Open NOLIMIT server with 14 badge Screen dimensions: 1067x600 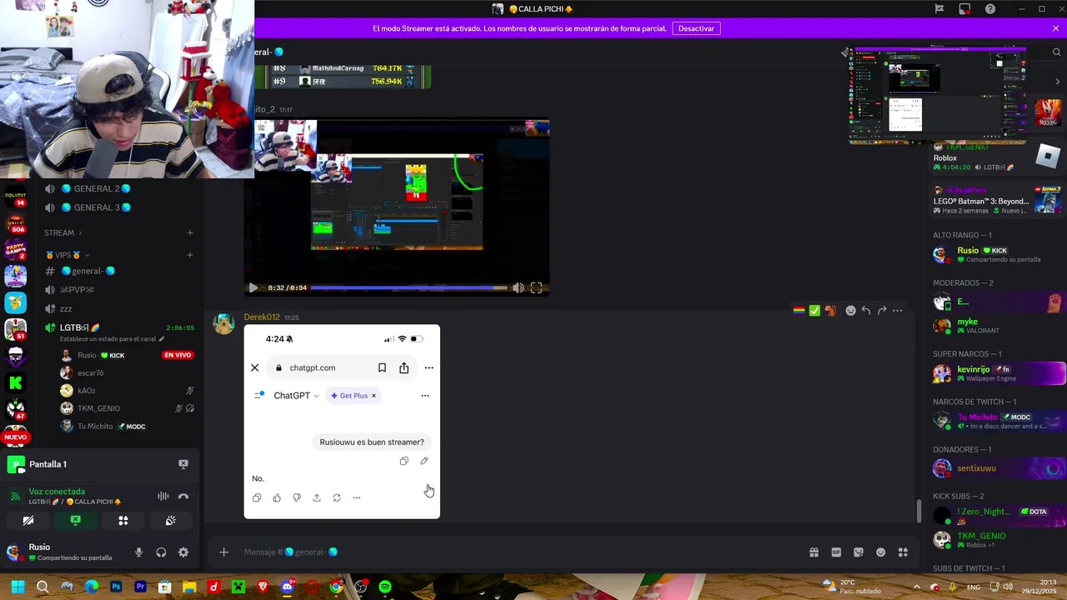click(x=15, y=197)
